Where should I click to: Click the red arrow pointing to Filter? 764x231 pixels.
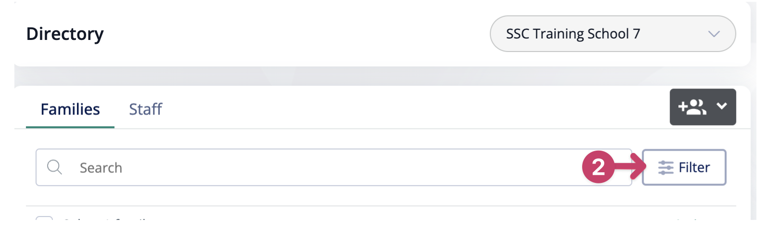pyautogui.click(x=631, y=167)
